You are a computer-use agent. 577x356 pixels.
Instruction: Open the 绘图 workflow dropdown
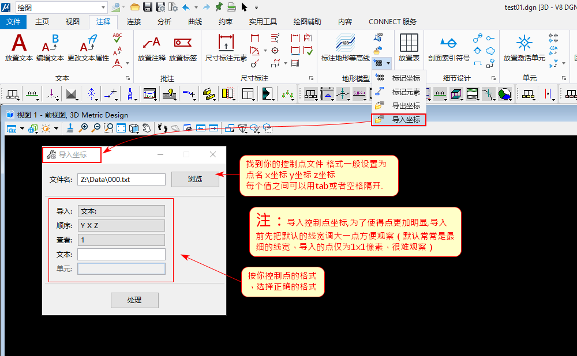(103, 7)
